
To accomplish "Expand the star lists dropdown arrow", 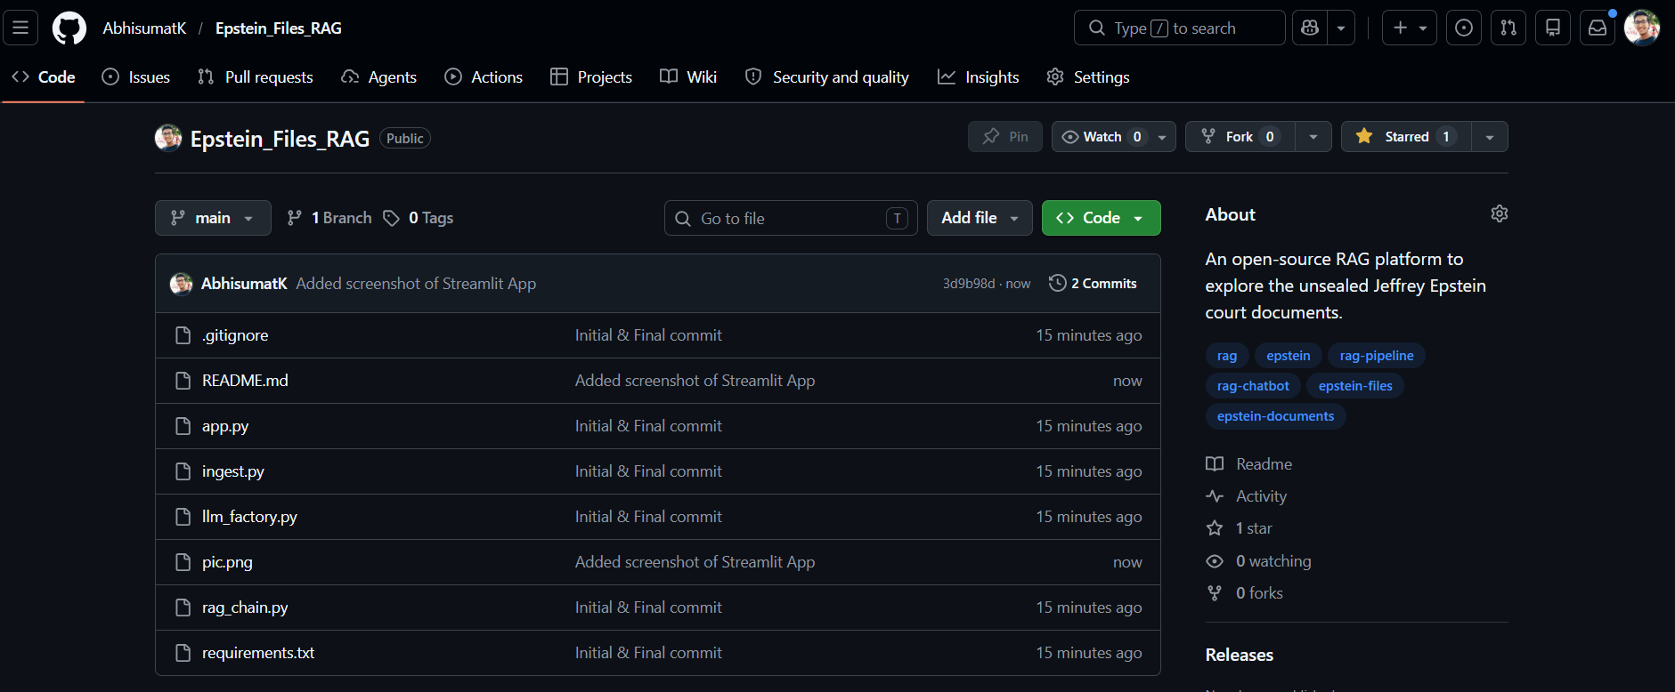I will (x=1490, y=137).
